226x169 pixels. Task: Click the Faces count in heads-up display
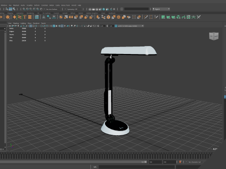pyautogui.click(x=24, y=34)
